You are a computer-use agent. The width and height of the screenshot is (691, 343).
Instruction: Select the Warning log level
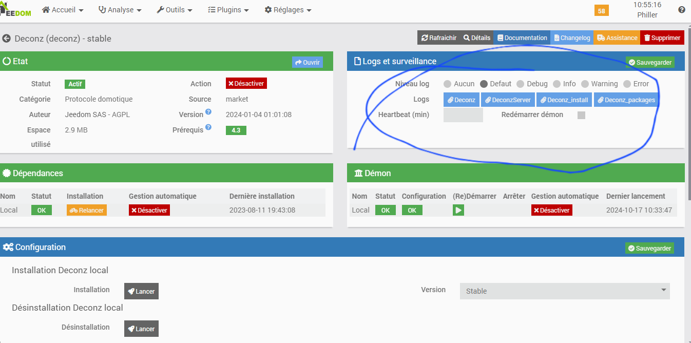tap(585, 84)
